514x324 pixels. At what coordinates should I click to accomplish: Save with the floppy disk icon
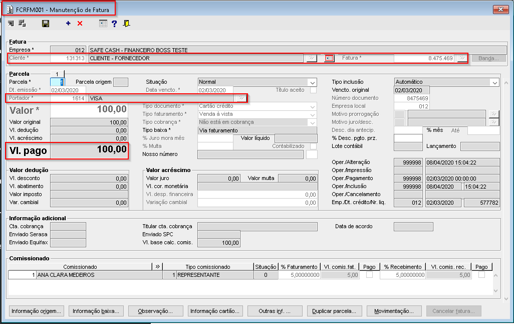point(46,24)
